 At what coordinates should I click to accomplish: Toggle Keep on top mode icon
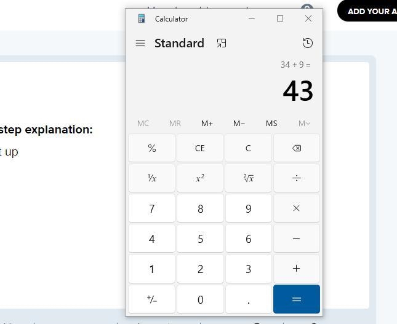click(222, 43)
